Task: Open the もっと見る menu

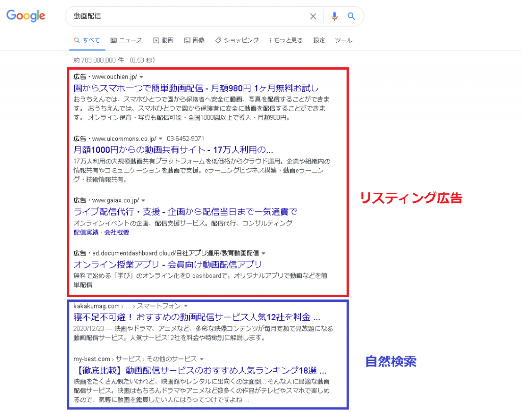Action: click(286, 40)
